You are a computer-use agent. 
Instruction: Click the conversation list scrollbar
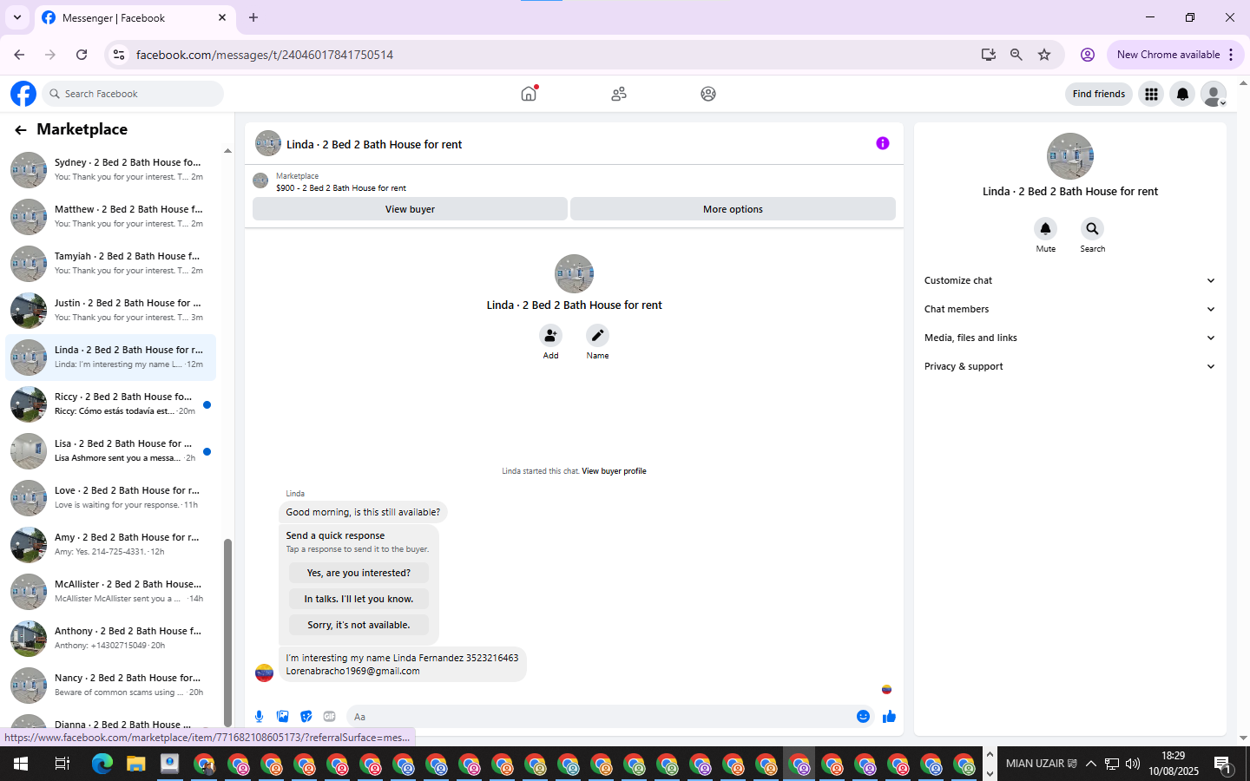[x=227, y=632]
